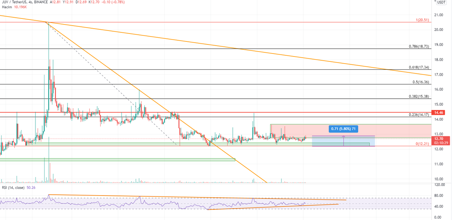Click the current price 12.70 label
The image size is (452, 220).
click(438, 138)
